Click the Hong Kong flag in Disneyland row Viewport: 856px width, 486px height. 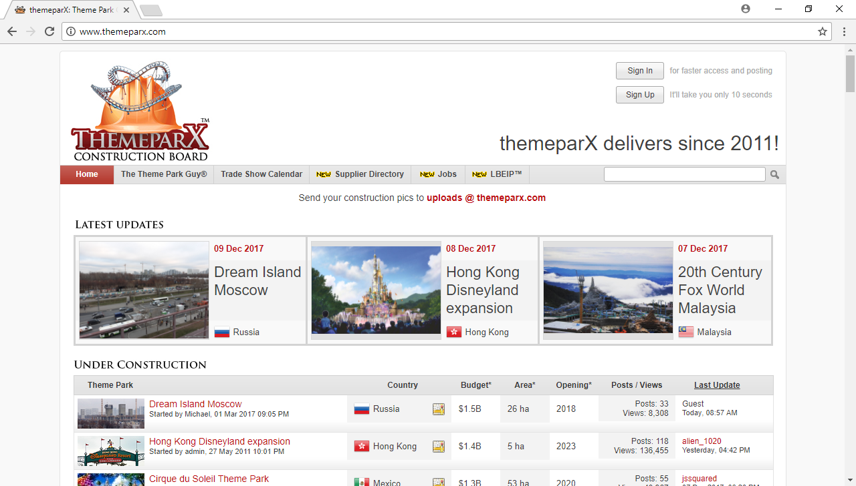tap(362, 446)
